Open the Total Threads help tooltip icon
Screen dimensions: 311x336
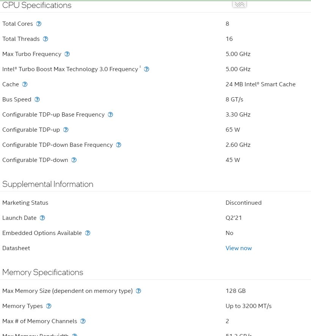click(46, 39)
